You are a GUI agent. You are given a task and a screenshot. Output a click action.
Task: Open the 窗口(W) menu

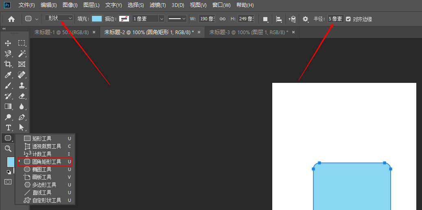click(221, 5)
